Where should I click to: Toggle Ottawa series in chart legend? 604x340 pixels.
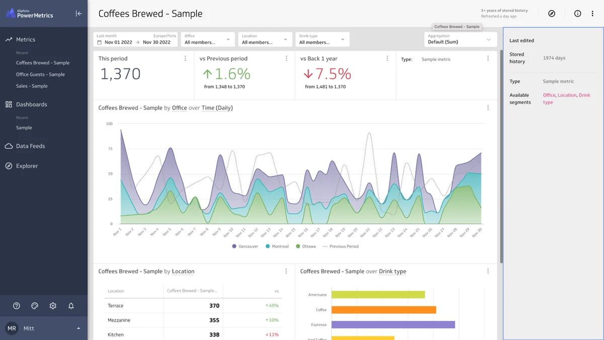tap(306, 246)
